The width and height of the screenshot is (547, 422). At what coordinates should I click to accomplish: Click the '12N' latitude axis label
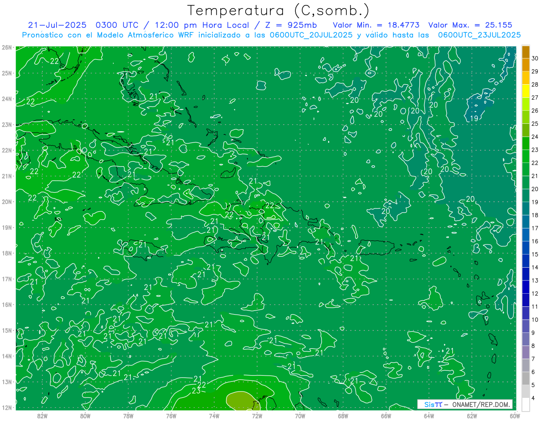coord(6,407)
